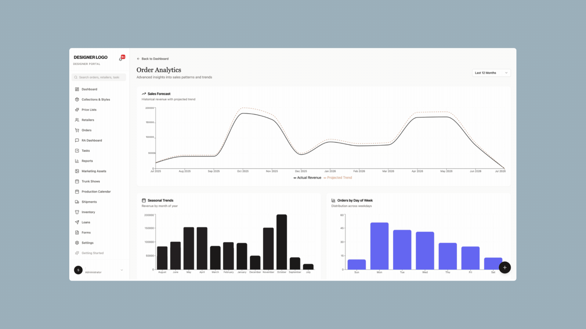Click the Getting Started sparkle icon
The image size is (586, 329).
[77, 253]
